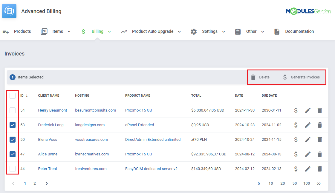Click the ModulesGarden logo
This screenshot has width=335, height=193.
[x=308, y=11]
